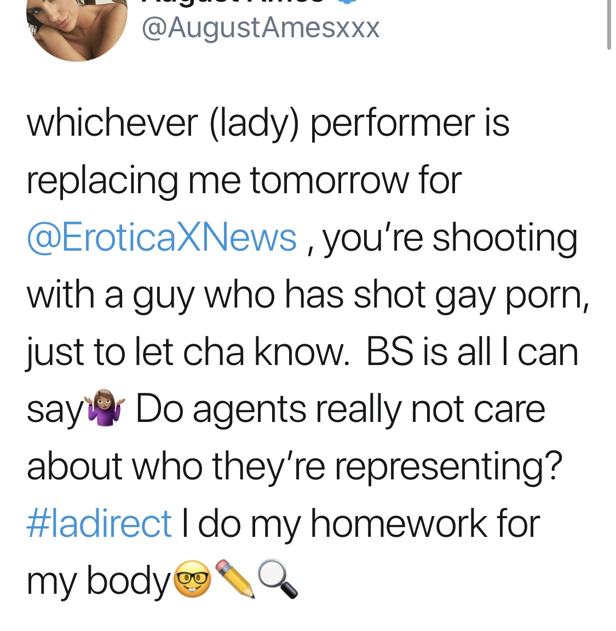Click the word "homework" in tweet

(x=399, y=524)
